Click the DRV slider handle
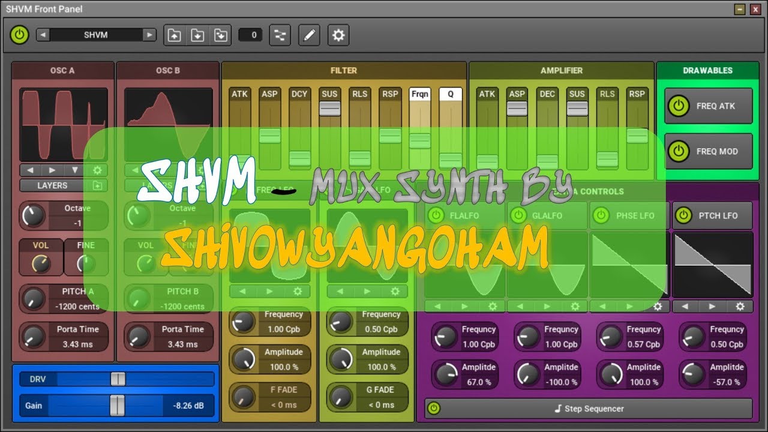The image size is (768, 432). click(118, 379)
